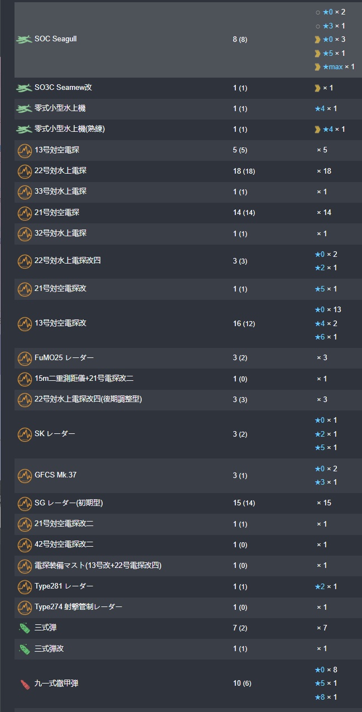
Task: Click the 16 (12) count for 13号対空電探改
Action: point(244,324)
